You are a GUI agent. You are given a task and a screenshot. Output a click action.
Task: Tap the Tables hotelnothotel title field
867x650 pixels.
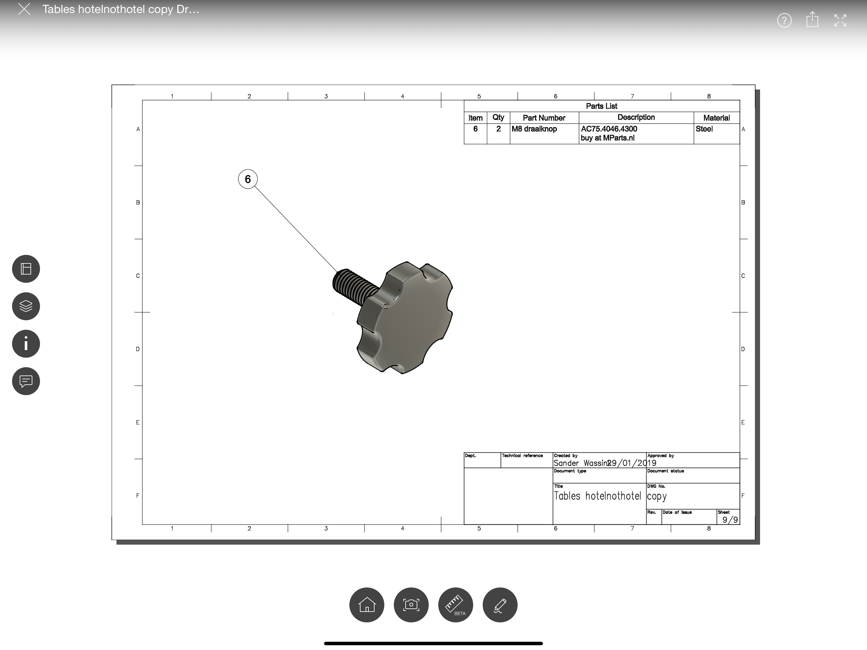click(x=597, y=496)
